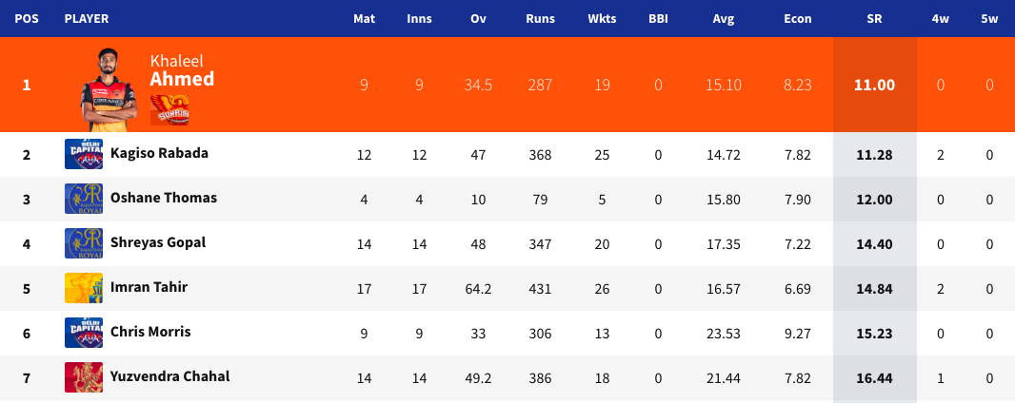
Task: Click the Mat column header
Action: (364, 18)
